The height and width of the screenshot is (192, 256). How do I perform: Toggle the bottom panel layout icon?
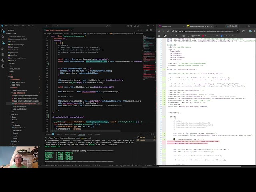(135, 26)
